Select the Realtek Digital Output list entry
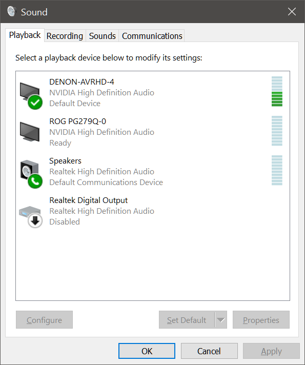This screenshot has width=305, height=365. click(153, 211)
